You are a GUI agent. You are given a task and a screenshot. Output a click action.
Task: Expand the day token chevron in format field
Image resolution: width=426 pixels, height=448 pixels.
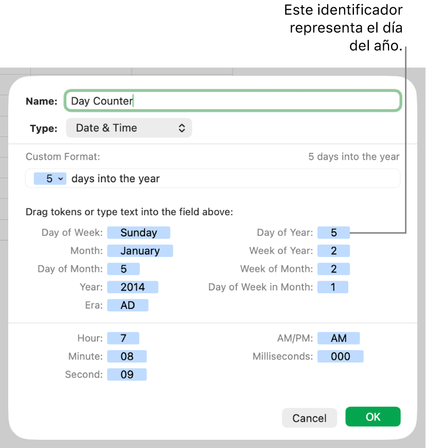click(x=61, y=179)
